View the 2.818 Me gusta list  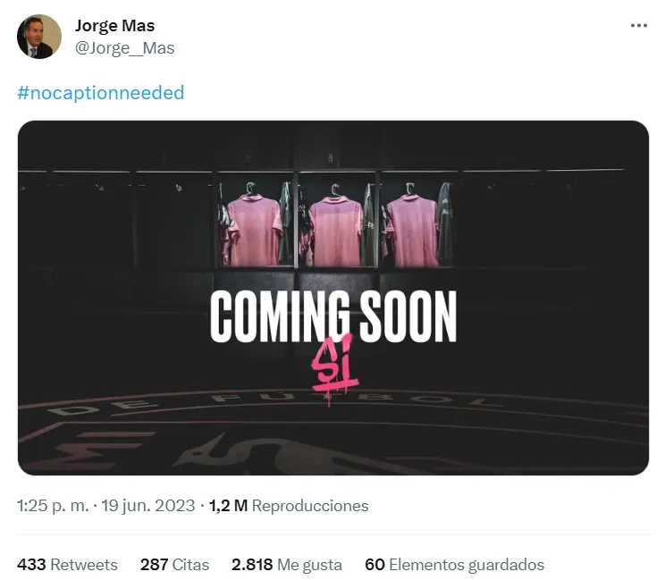pyautogui.click(x=287, y=565)
